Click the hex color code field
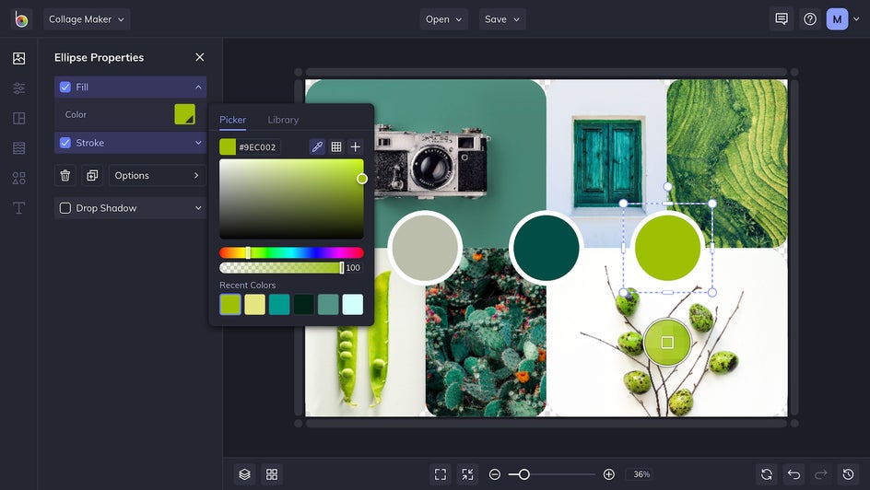 [258, 147]
